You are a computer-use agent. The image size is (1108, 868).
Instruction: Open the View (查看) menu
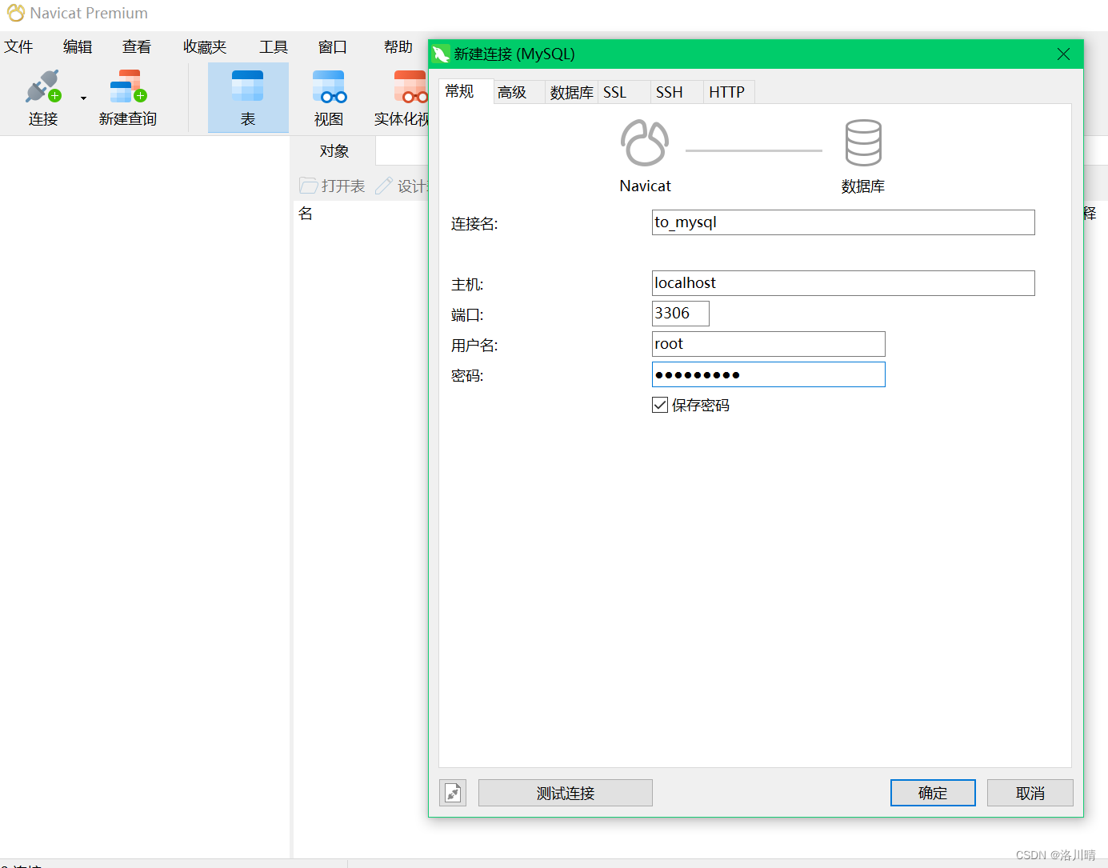[x=137, y=47]
